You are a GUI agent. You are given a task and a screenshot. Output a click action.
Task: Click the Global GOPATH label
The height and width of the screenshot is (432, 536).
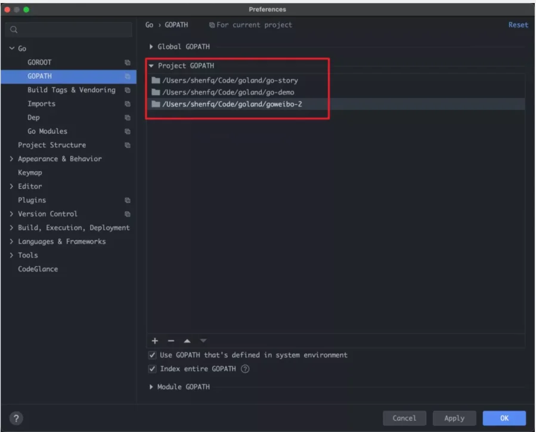184,47
